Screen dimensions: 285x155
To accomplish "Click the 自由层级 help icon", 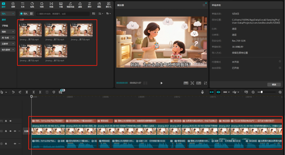I will (x=280, y=68).
